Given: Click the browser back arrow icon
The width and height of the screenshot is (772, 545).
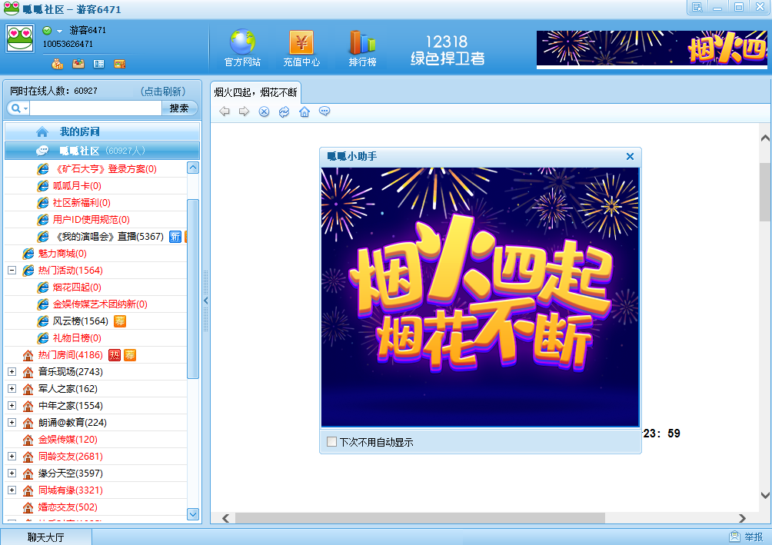Looking at the screenshot, I should pos(225,112).
